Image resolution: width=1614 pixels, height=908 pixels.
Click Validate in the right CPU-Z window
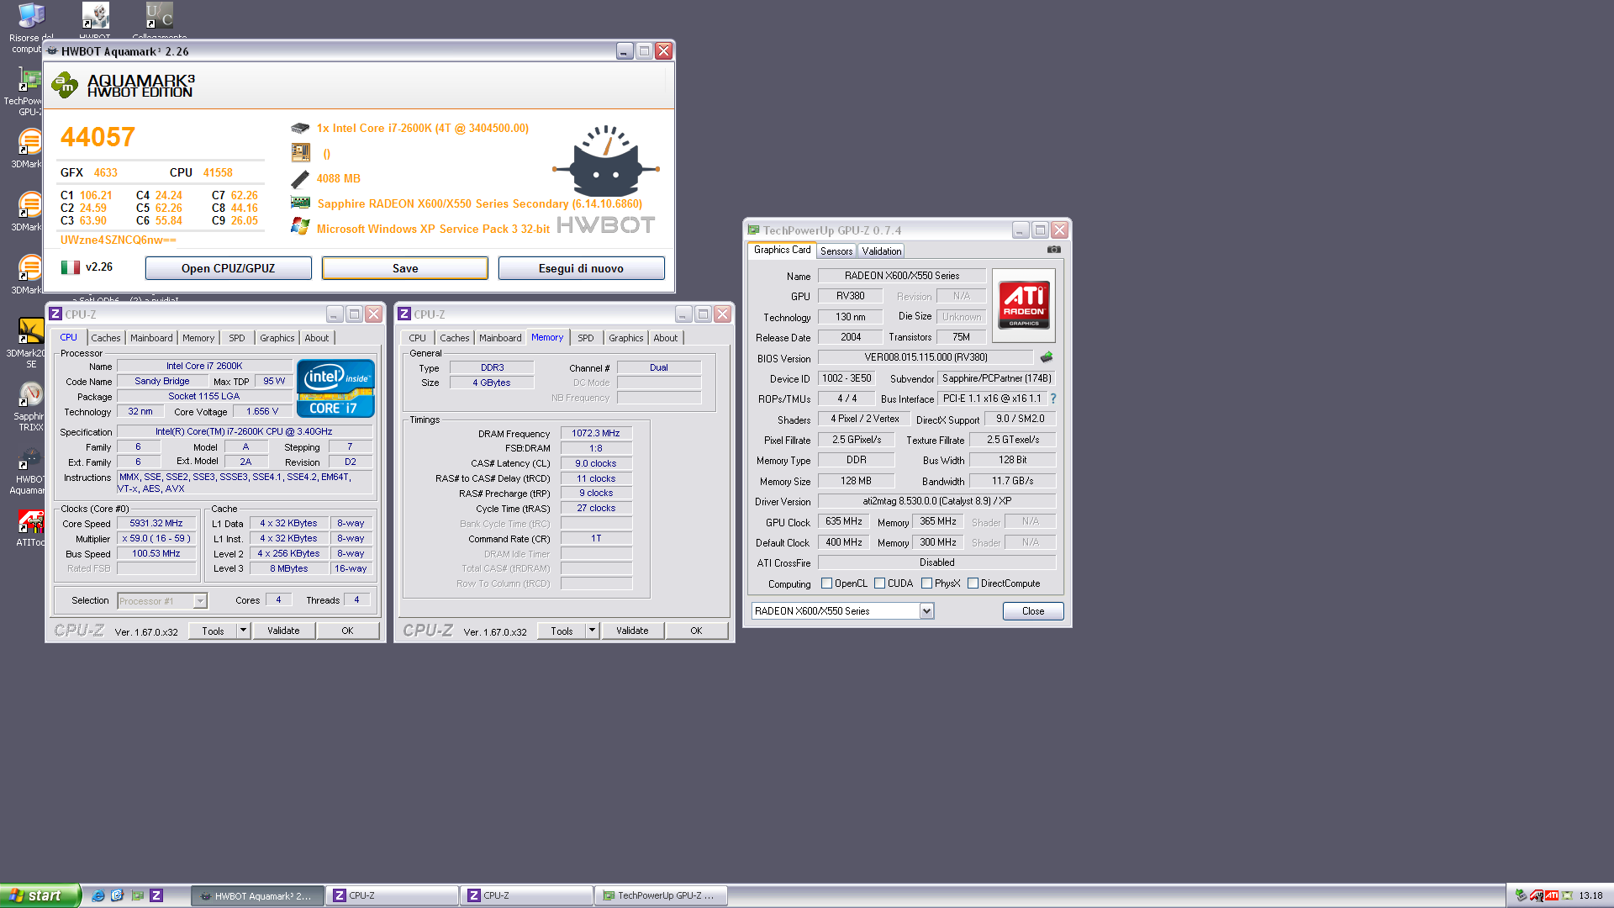pos(632,631)
